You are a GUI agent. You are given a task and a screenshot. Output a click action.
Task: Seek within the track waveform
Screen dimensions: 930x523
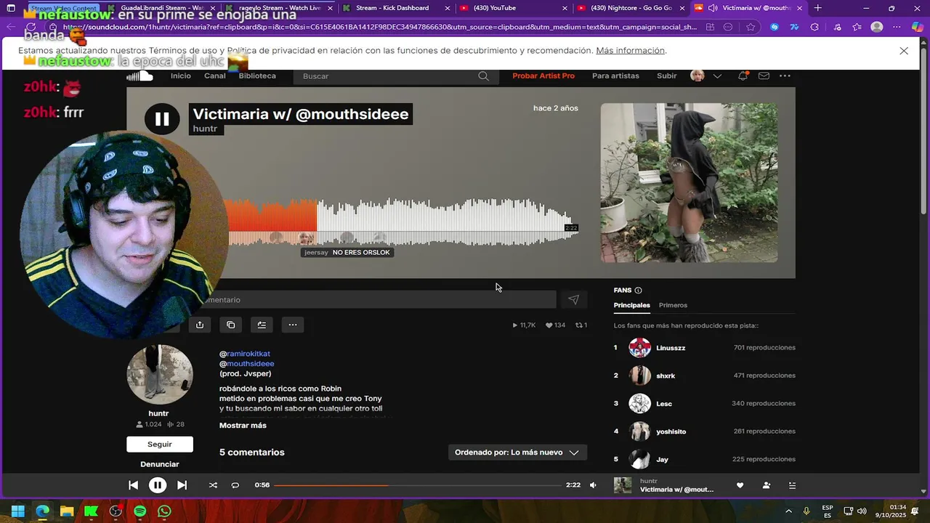click(x=403, y=221)
